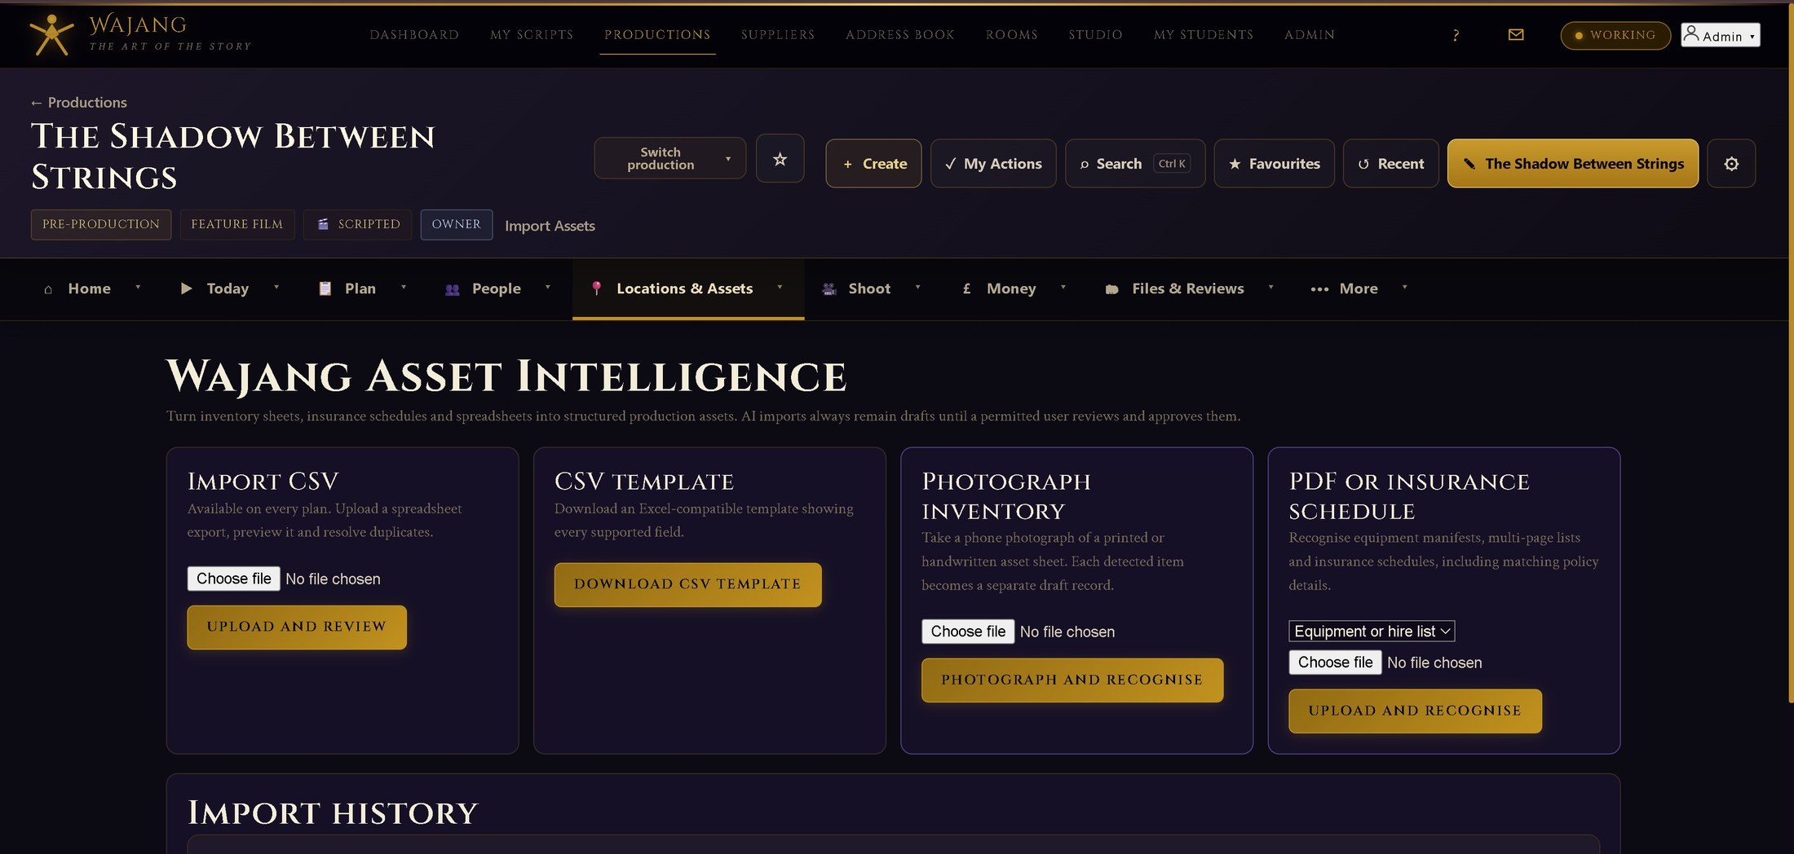The width and height of the screenshot is (1794, 854).
Task: Expand the People menu arrow
Action: click(548, 288)
